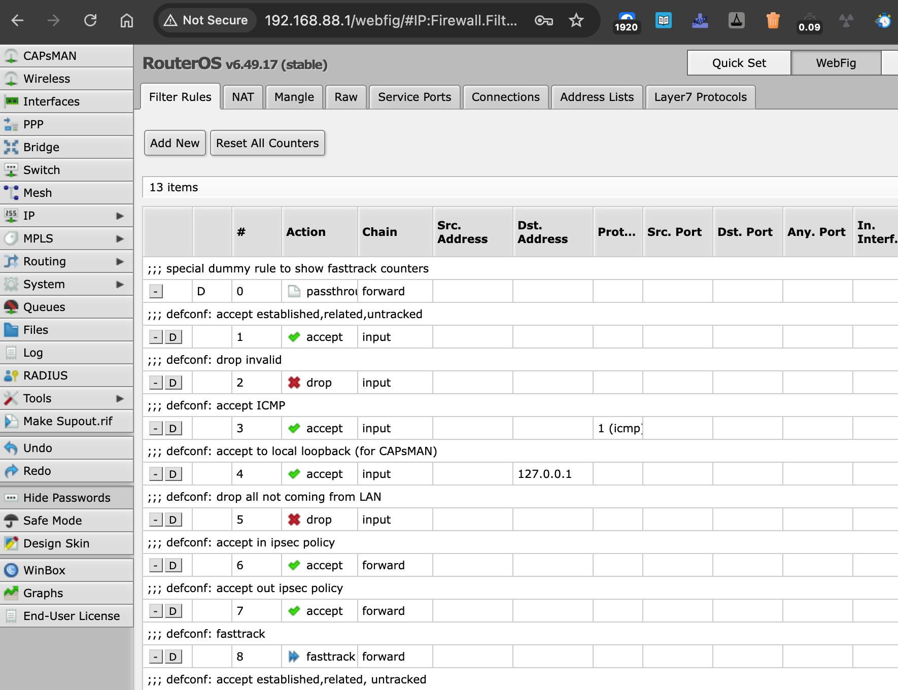This screenshot has height=690, width=898.
Task: Disable rule 1 with its D button
Action: (x=172, y=337)
